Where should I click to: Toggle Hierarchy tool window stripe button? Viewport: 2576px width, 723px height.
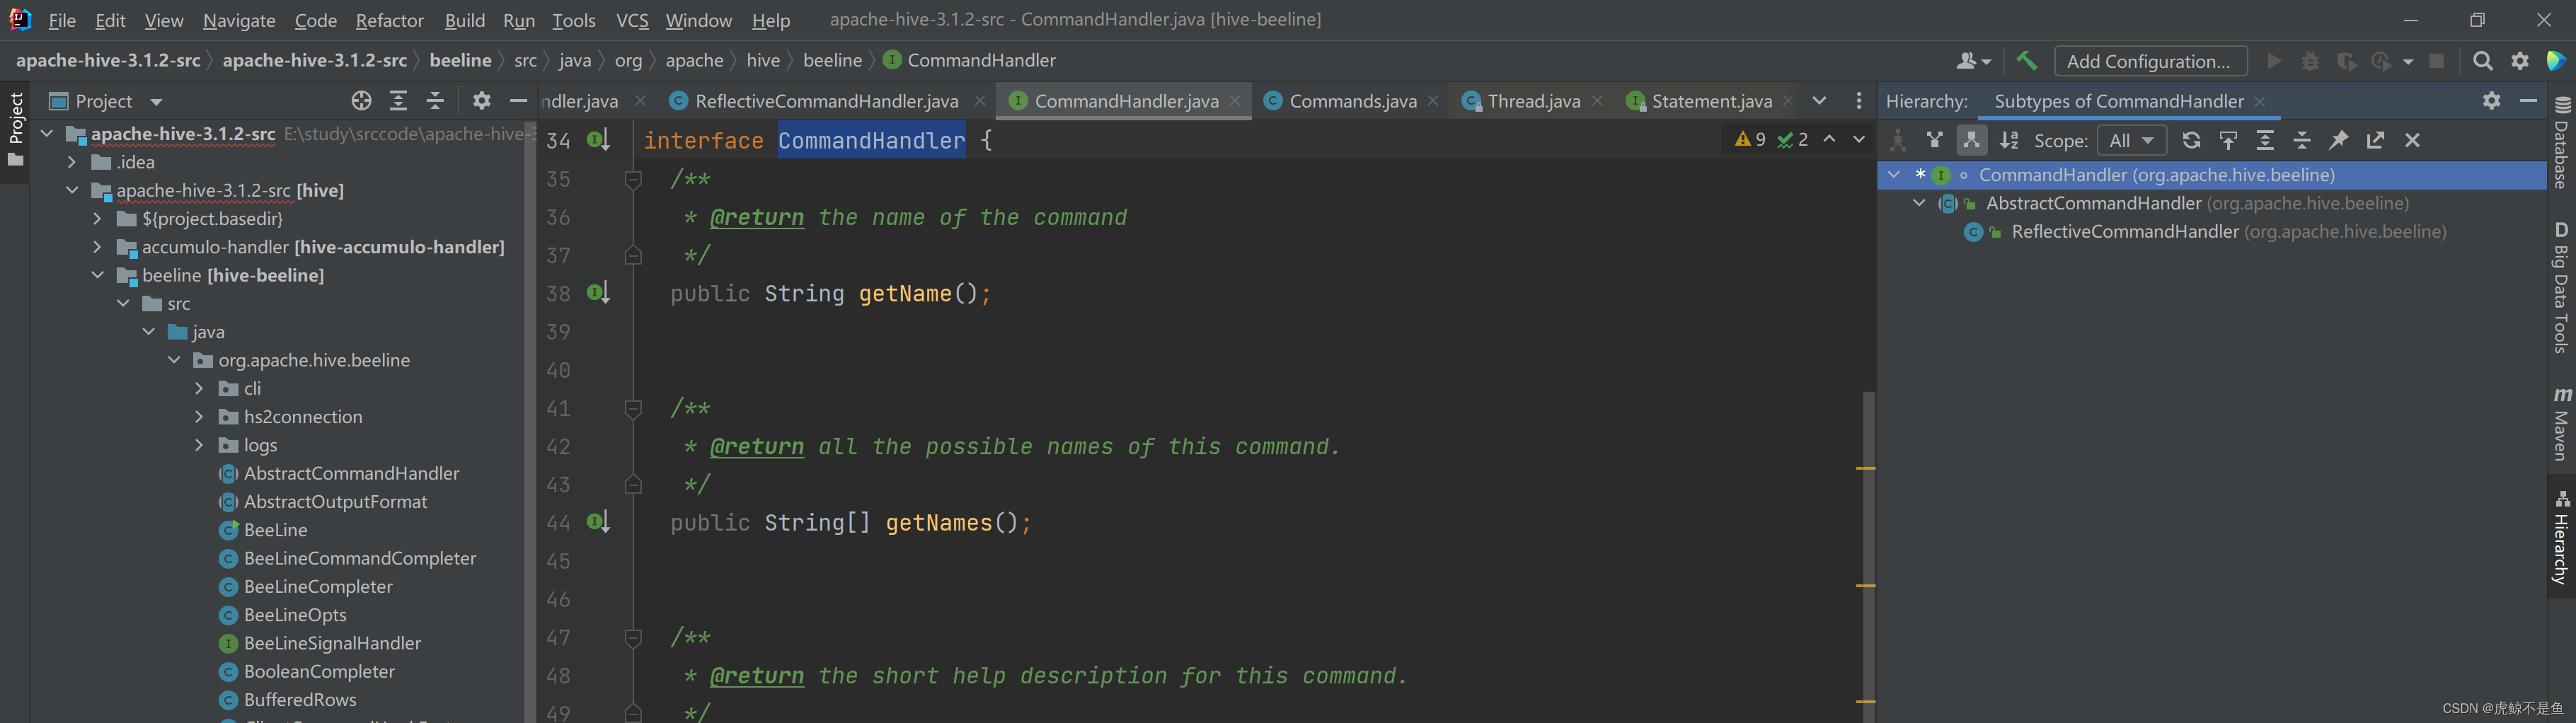tap(2562, 538)
